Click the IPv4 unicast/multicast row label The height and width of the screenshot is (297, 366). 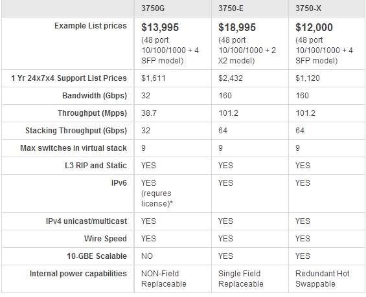coord(86,221)
